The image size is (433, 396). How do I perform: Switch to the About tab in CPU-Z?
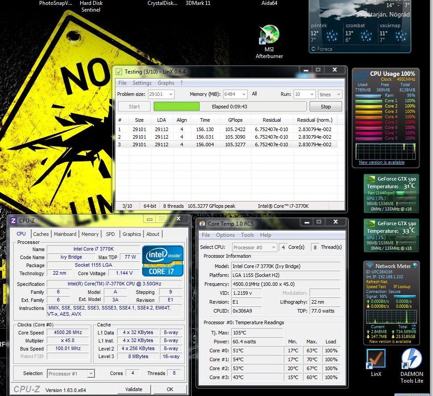point(153,234)
